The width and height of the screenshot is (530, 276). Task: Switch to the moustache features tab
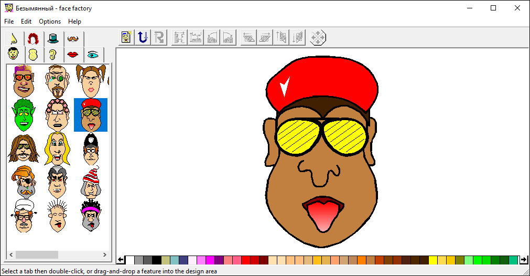tap(73, 39)
